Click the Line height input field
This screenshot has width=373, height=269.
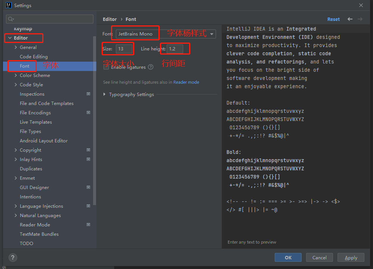tap(175, 49)
